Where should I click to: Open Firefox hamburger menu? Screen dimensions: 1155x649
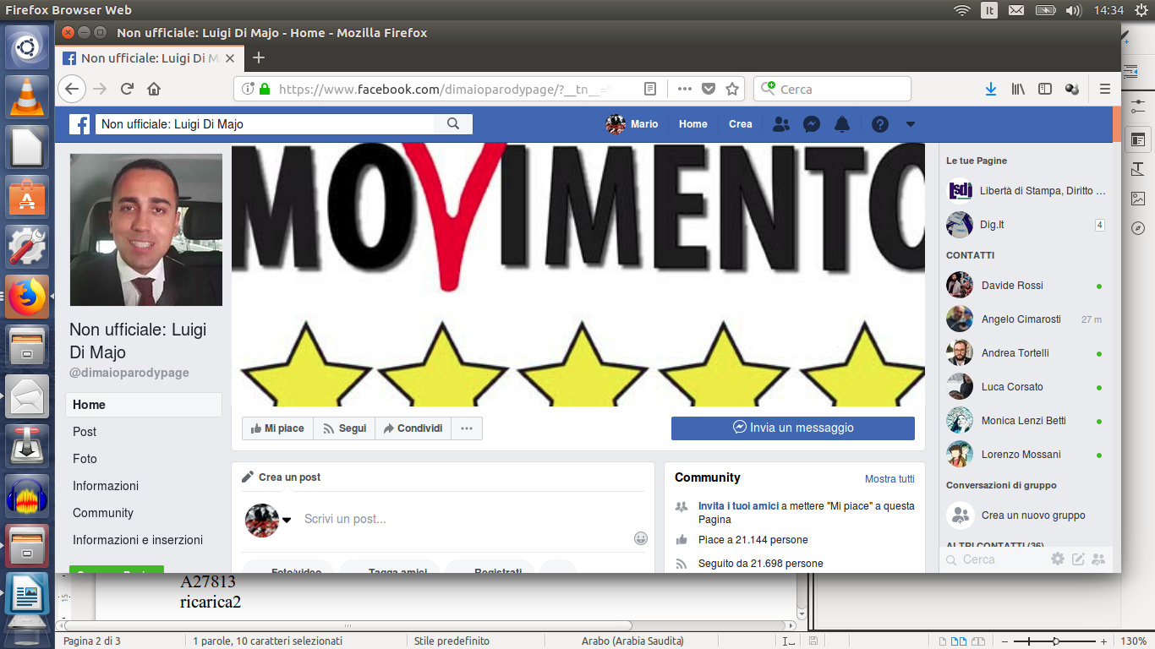tap(1104, 89)
